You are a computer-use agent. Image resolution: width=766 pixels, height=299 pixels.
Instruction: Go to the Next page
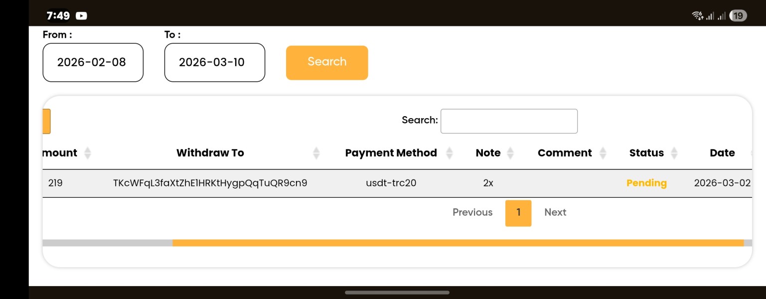pos(555,212)
